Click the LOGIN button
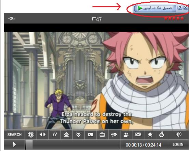The width and height of the screenshot is (189, 151). point(178,145)
